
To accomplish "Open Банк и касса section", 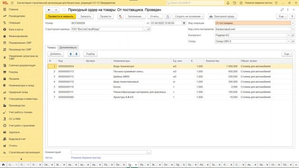I will [16, 29].
